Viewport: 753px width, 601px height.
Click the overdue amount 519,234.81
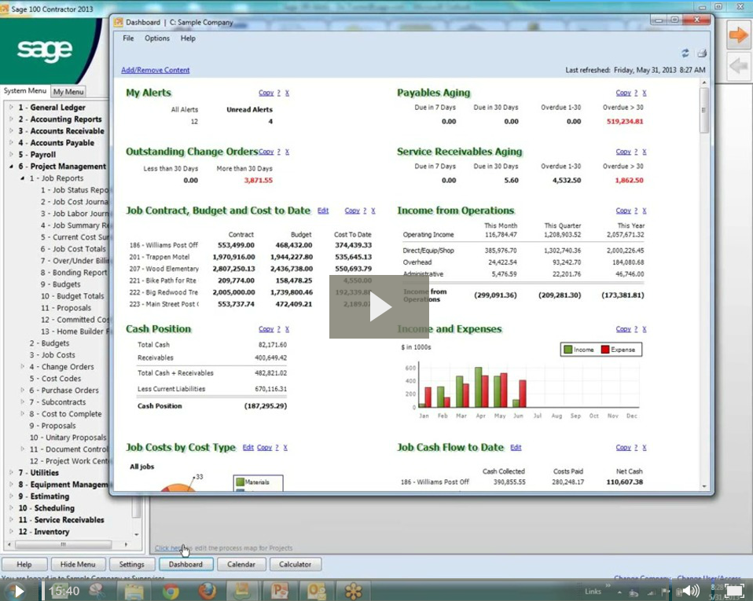[625, 122]
